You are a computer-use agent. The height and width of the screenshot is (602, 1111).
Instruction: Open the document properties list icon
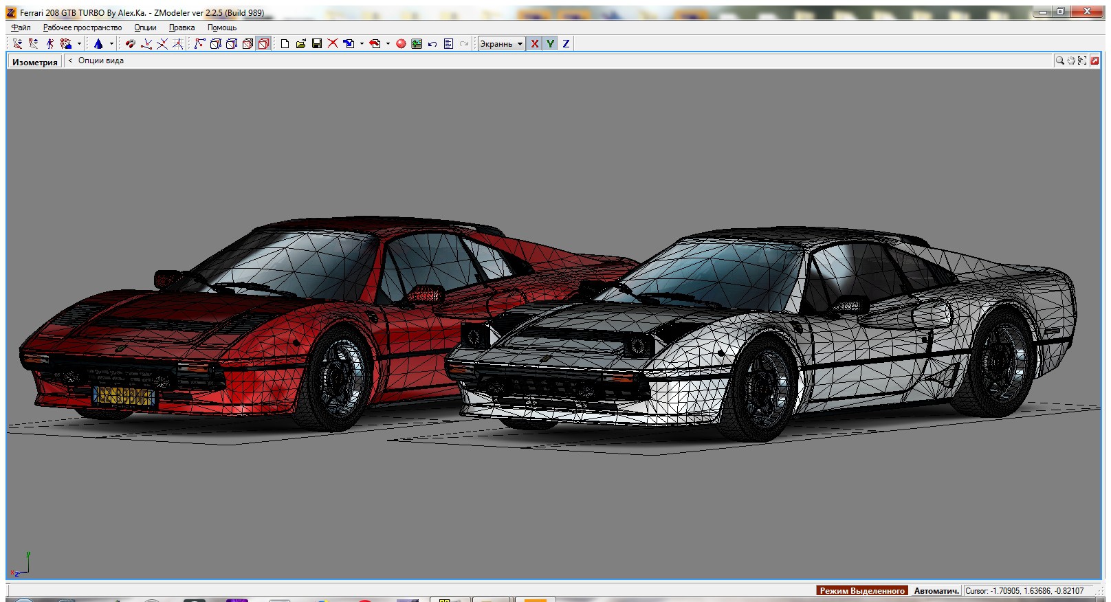click(x=448, y=44)
